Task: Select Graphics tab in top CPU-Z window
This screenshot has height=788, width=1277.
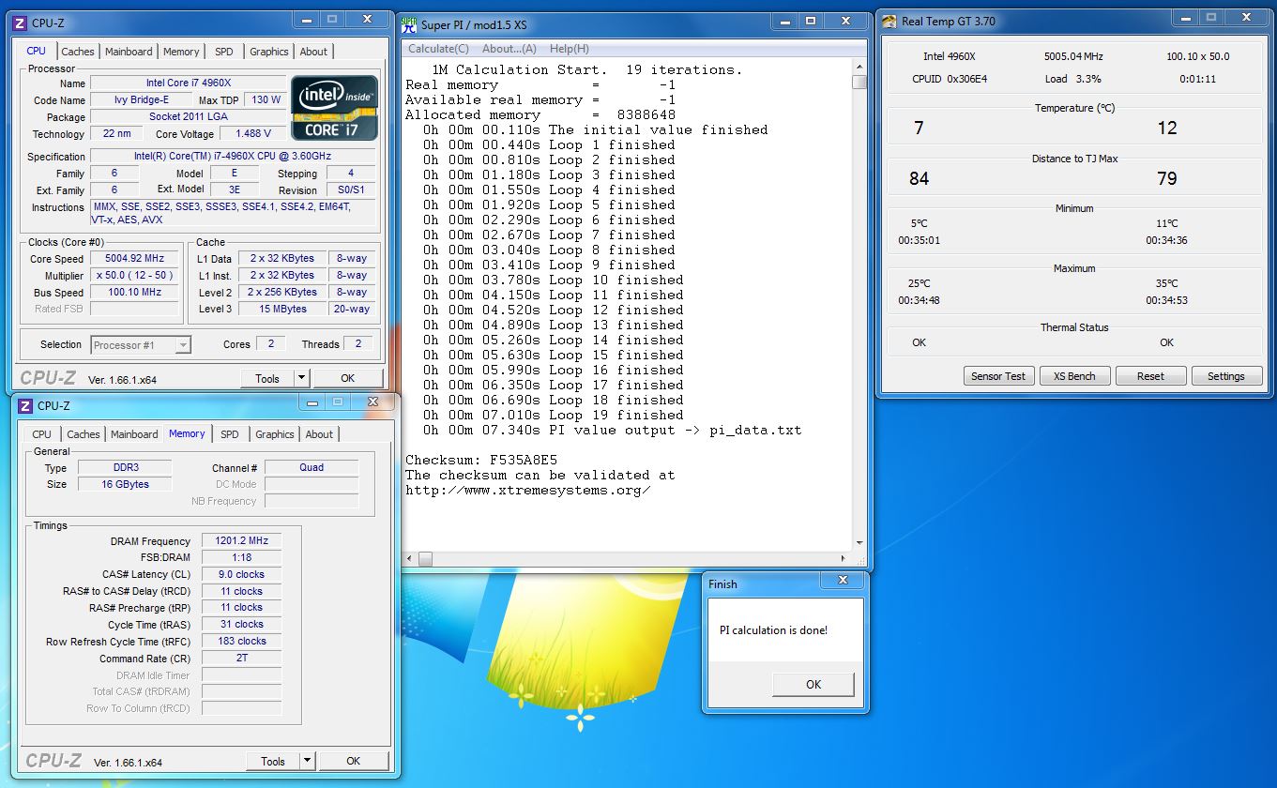Action: coord(269,52)
